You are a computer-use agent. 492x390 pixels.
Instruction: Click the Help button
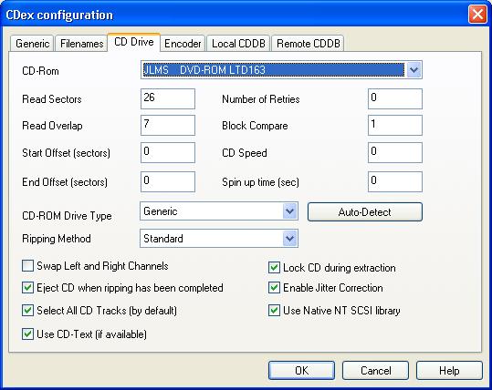click(x=449, y=371)
